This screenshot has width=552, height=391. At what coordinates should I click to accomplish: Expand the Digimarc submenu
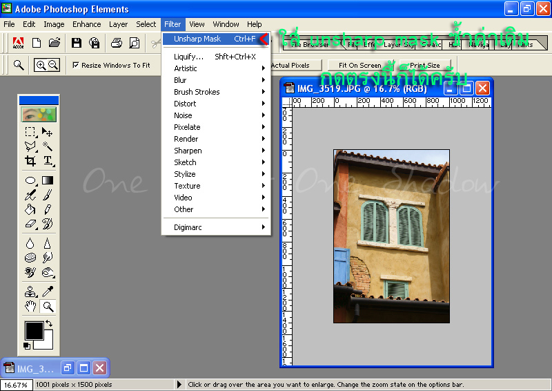216,227
